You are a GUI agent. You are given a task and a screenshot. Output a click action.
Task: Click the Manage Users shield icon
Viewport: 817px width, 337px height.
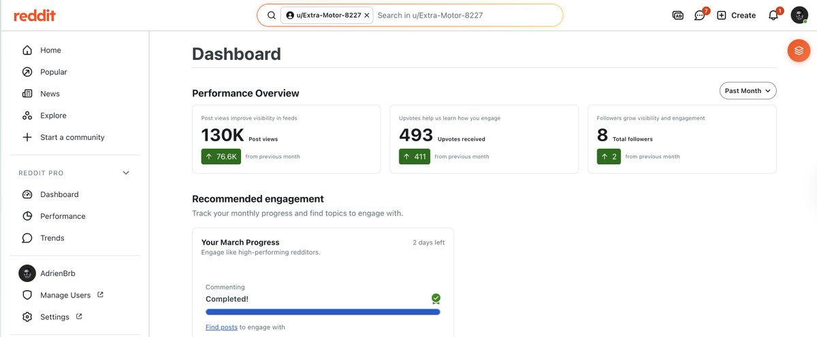coord(27,295)
